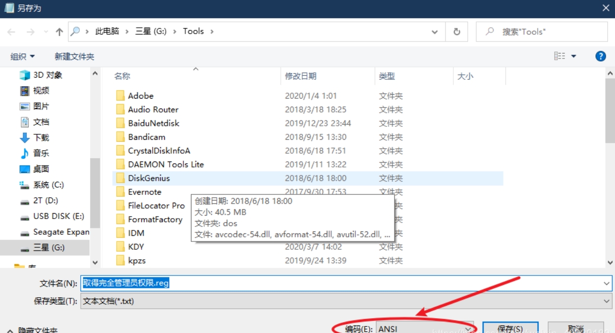
Task: Open the view options dropdown
Action: [574, 56]
